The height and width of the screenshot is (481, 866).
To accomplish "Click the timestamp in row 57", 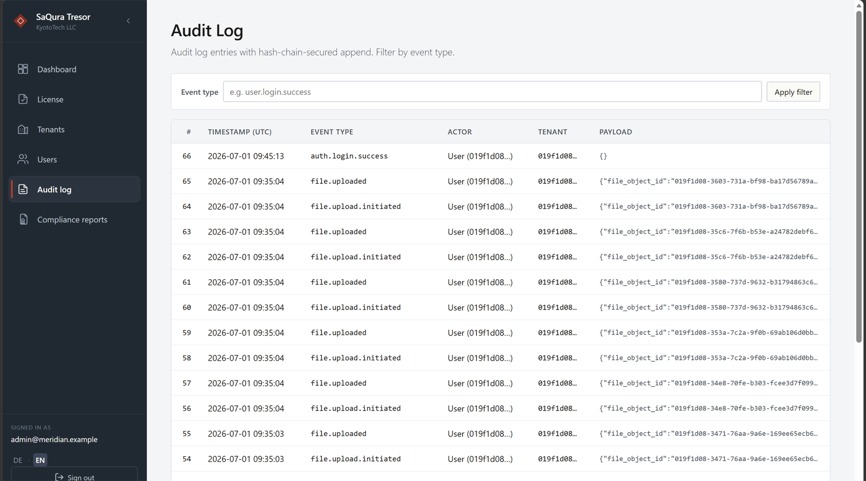I will pyautogui.click(x=246, y=383).
